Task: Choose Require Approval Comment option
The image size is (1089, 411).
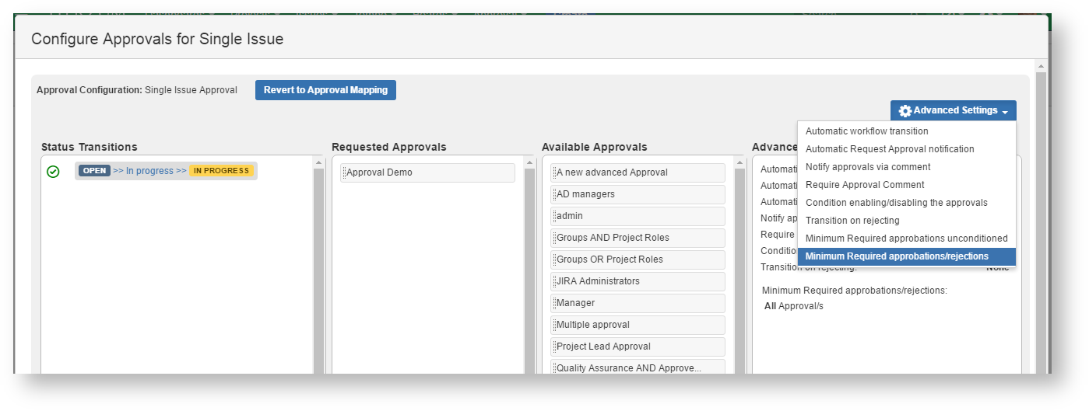Action: [x=865, y=185]
